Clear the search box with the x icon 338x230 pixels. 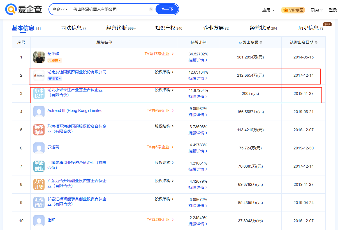coord(151,9)
